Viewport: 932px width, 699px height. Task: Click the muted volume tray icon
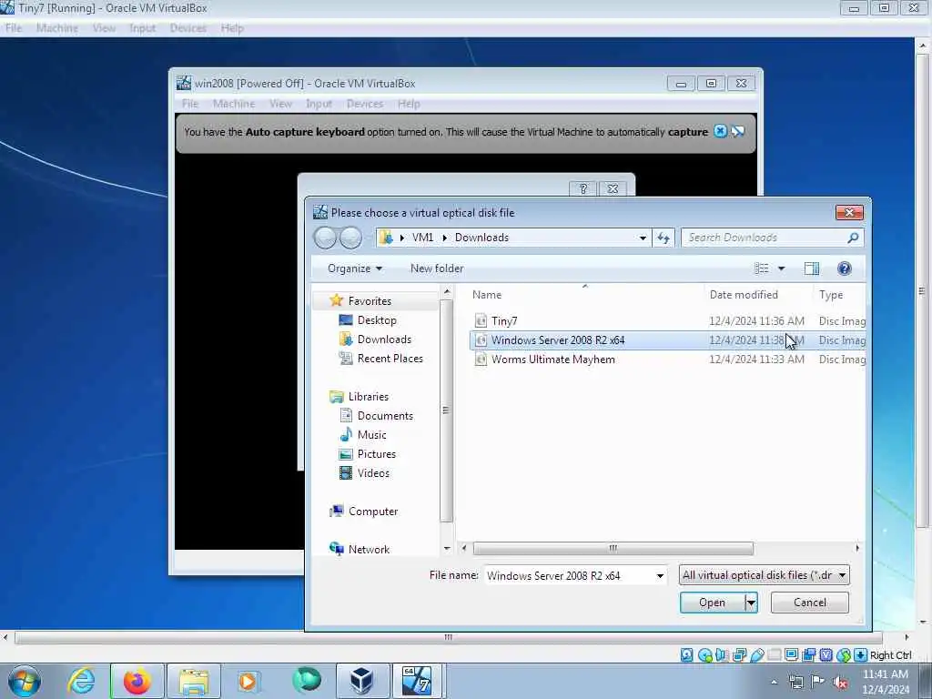[x=840, y=683]
